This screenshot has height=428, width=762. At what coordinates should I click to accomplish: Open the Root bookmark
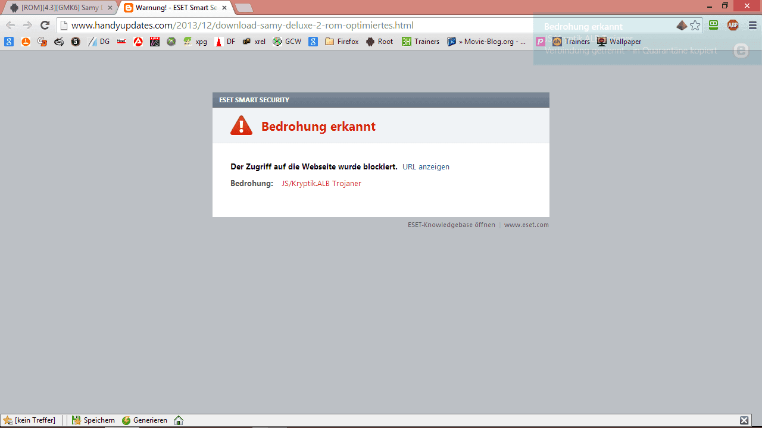point(380,42)
